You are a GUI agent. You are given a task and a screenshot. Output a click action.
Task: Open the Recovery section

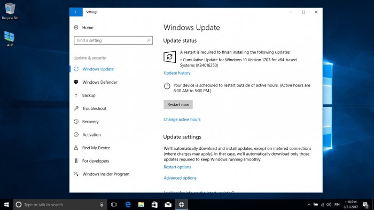(x=90, y=122)
